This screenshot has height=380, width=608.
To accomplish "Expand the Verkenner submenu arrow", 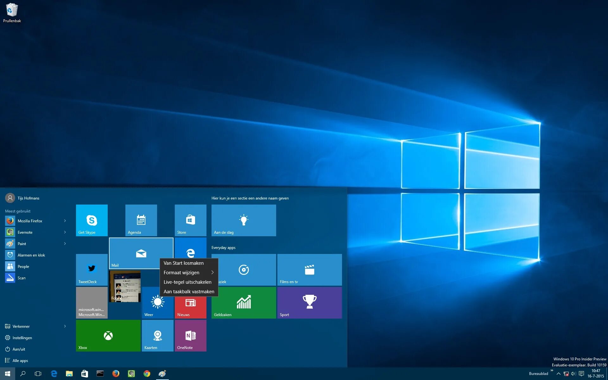I will 65,326.
